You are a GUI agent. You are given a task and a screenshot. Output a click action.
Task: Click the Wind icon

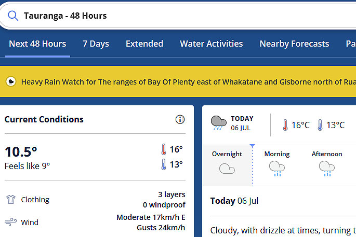tap(11, 222)
